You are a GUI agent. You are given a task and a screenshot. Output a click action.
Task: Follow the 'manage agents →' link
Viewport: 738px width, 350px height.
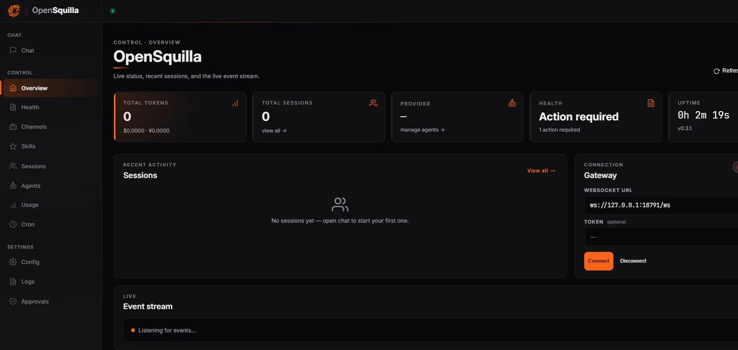422,130
